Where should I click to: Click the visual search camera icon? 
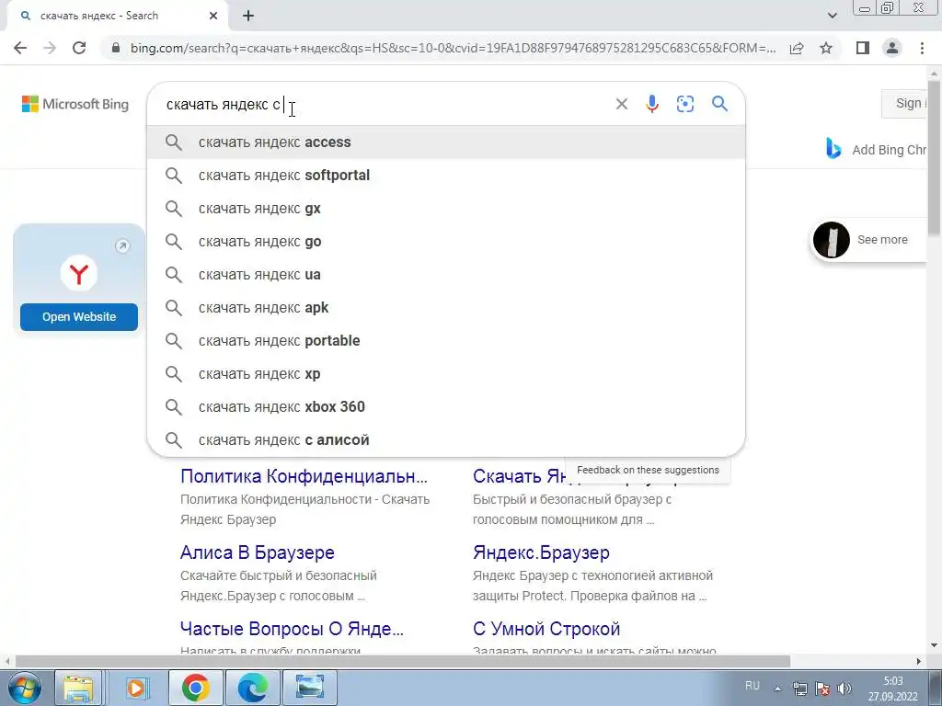tap(684, 104)
